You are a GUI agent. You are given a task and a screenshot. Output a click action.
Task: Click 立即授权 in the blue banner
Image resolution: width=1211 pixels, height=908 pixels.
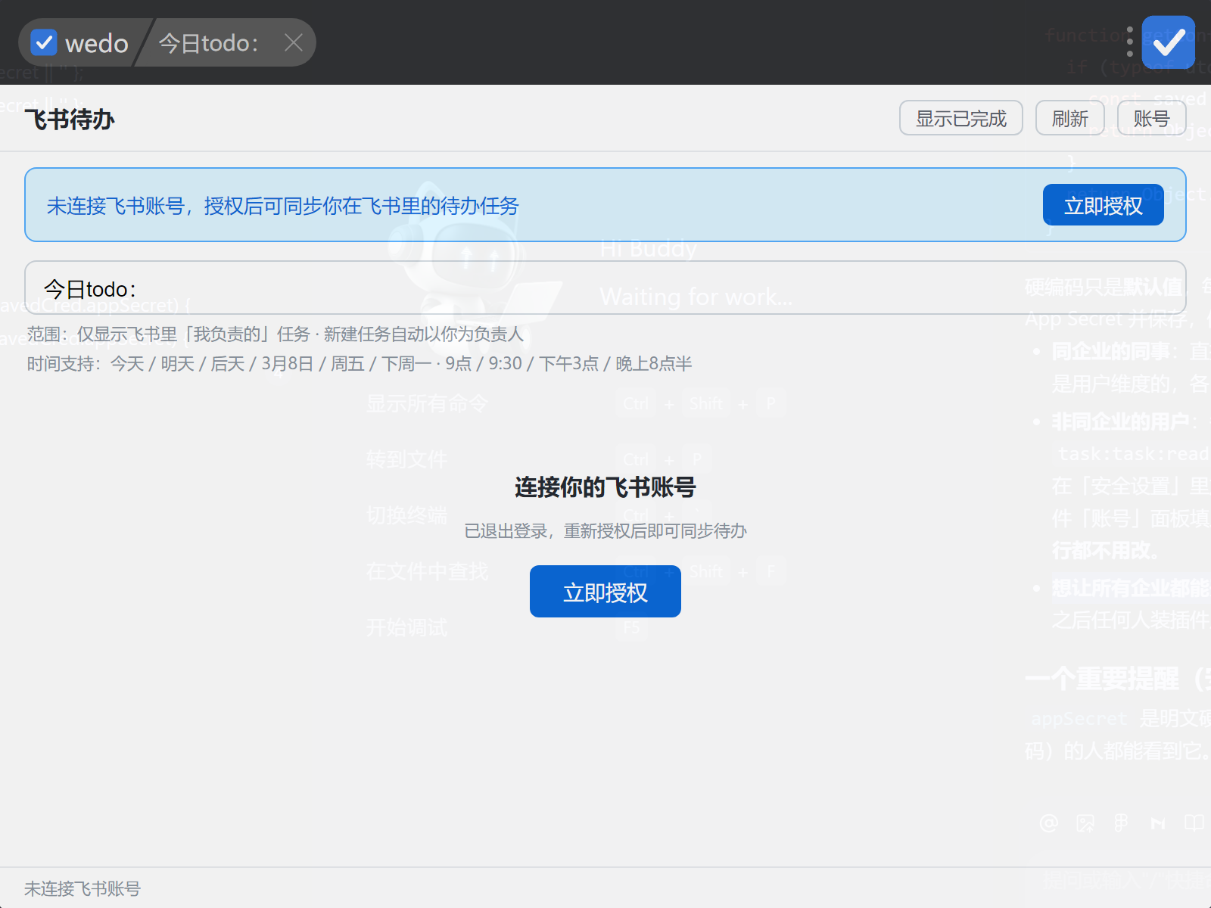1104,205
